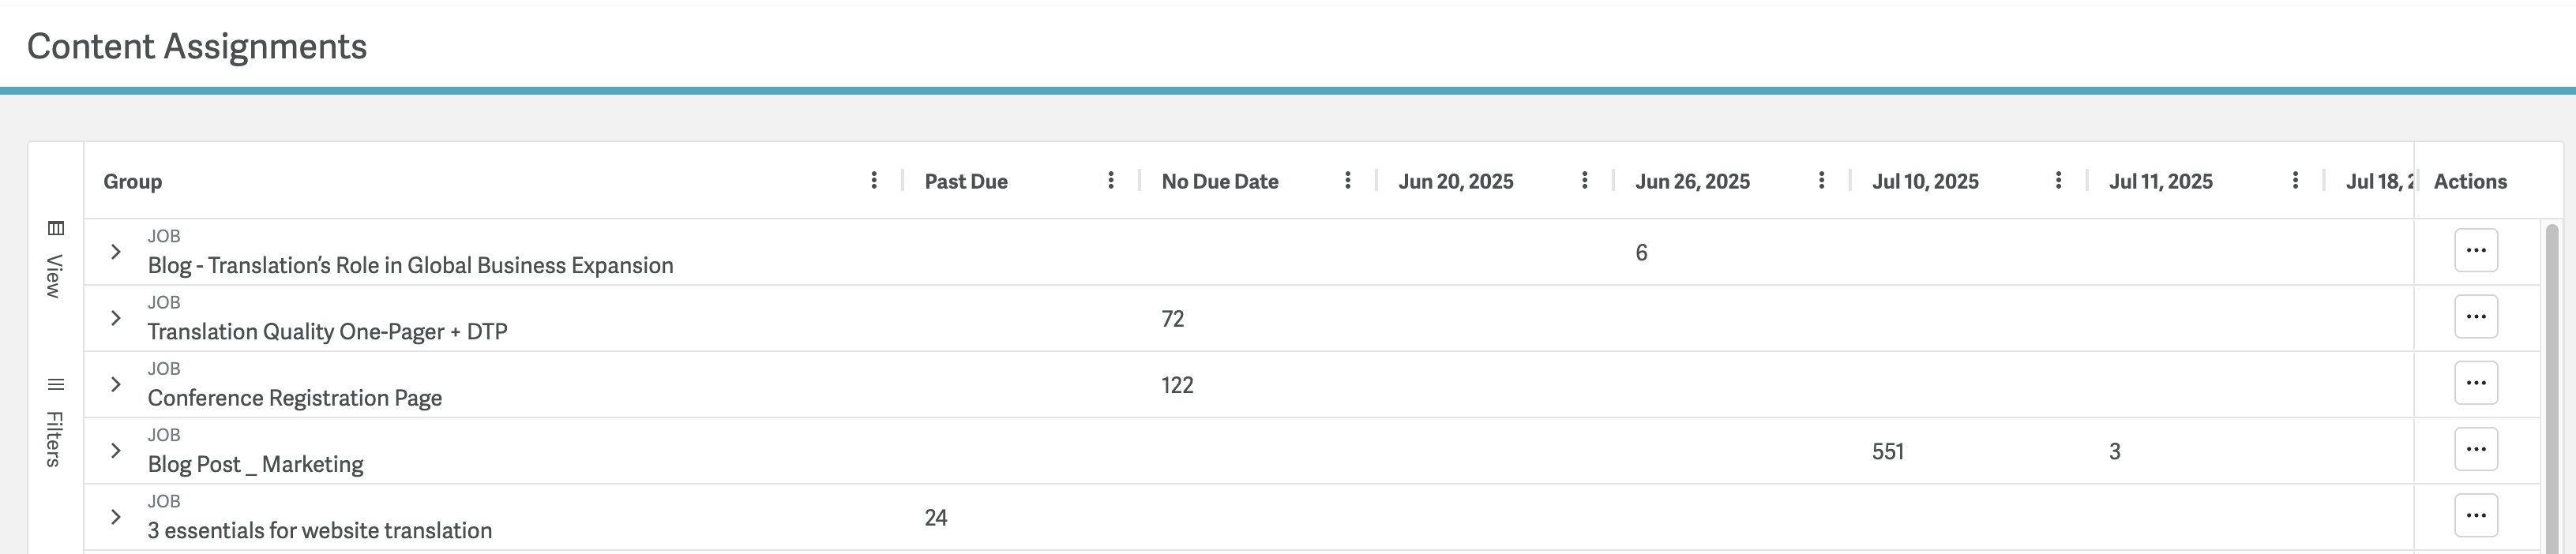Open the View columns side panel
Viewport: 2576px width, 554px height.
(55, 260)
